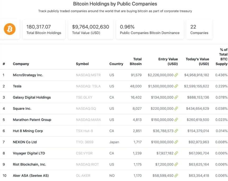228x181 pixels.
Task: Click the $888,153,136 today's value cell
Action: pos(198,98)
